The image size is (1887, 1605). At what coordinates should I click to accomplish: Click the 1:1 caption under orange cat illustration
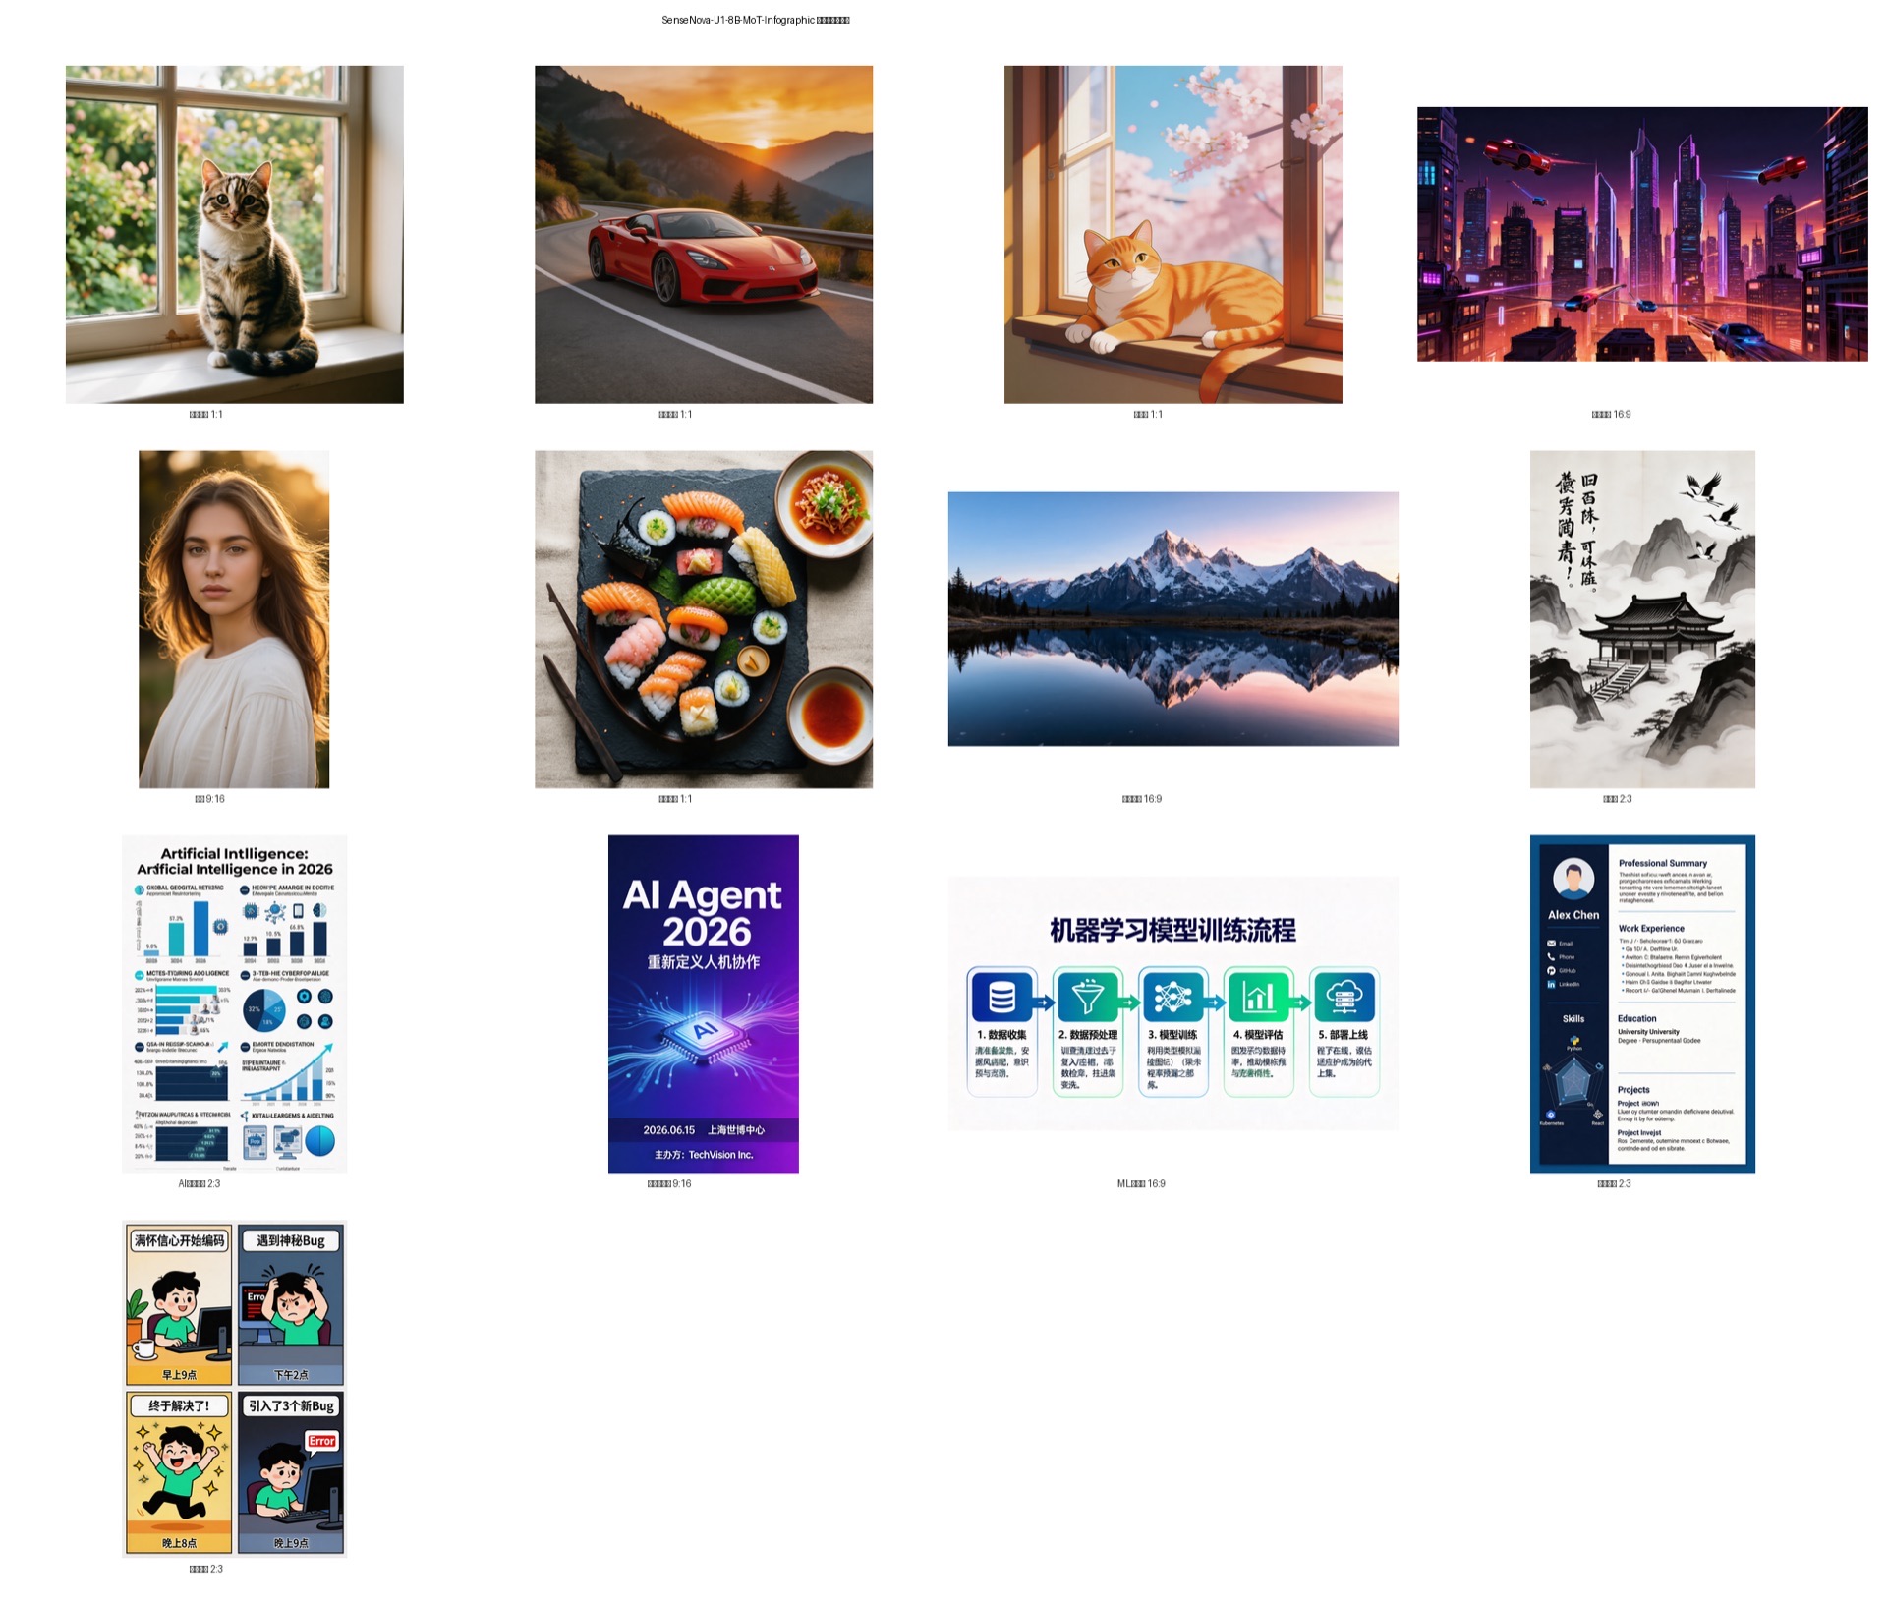[x=1148, y=415]
